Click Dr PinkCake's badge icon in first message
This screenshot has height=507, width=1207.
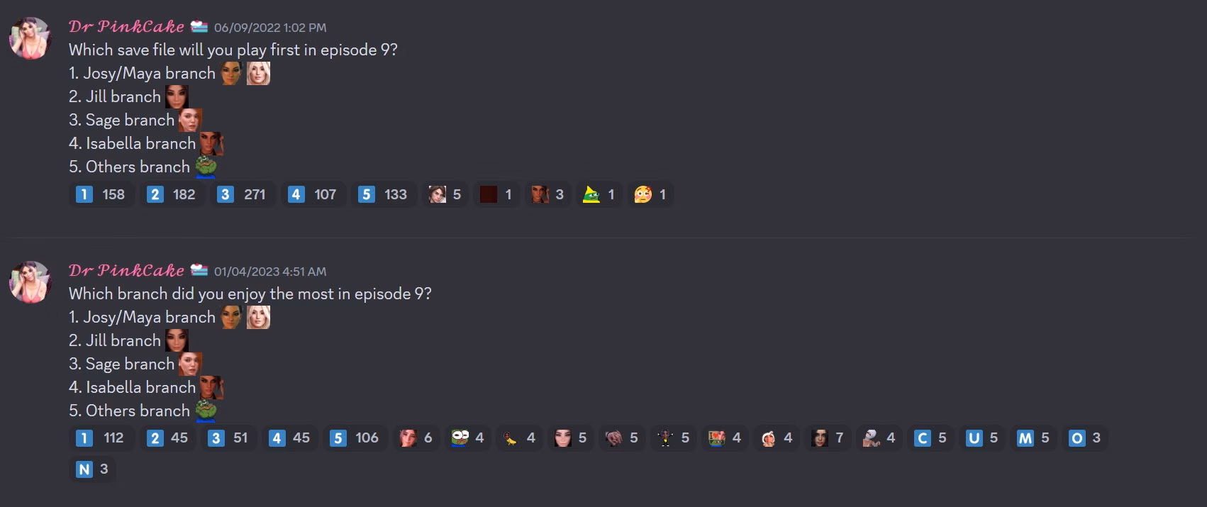[199, 27]
